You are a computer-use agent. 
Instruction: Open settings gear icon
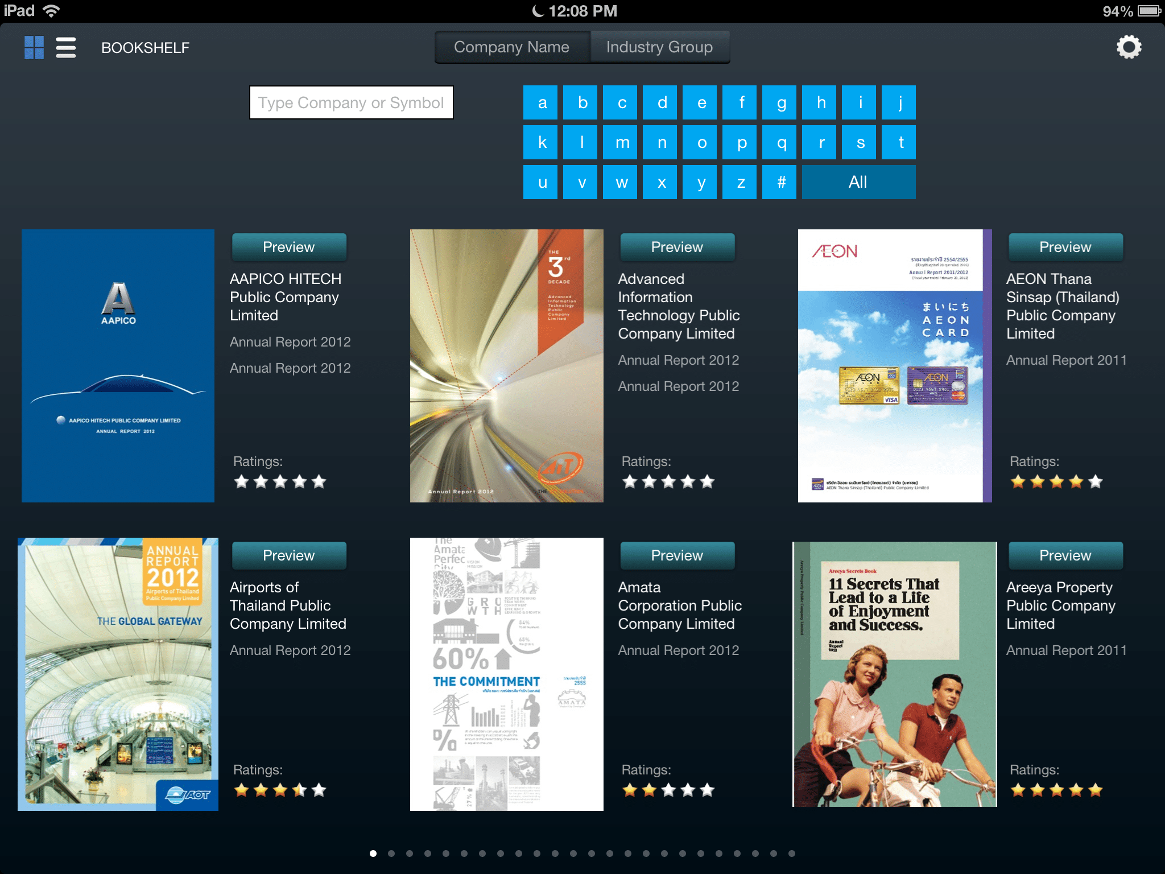pyautogui.click(x=1129, y=47)
